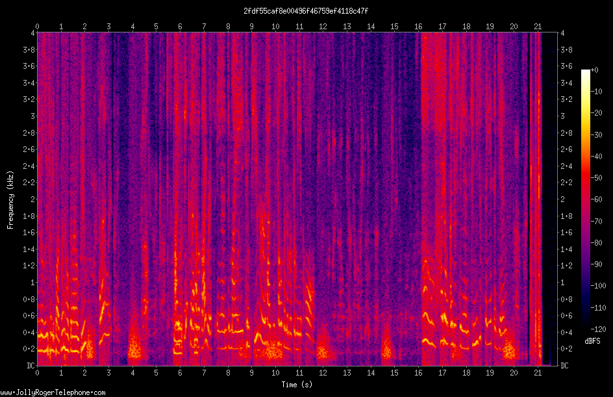613x397 pixels.
Task: Click the "dBFS" label under the color bar
Action: [592, 341]
